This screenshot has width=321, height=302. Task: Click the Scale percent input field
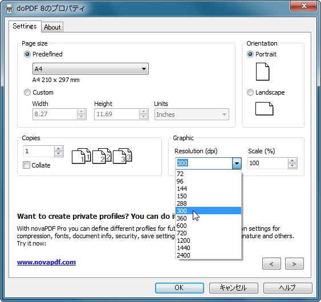[267, 164]
